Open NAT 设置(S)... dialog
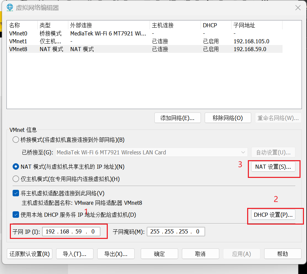Image resolution: width=307 pixels, height=274 pixels. click(x=273, y=167)
